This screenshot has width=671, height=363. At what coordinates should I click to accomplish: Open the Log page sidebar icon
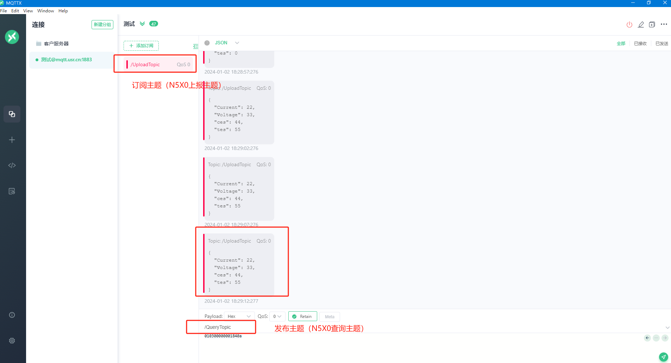[12, 191]
